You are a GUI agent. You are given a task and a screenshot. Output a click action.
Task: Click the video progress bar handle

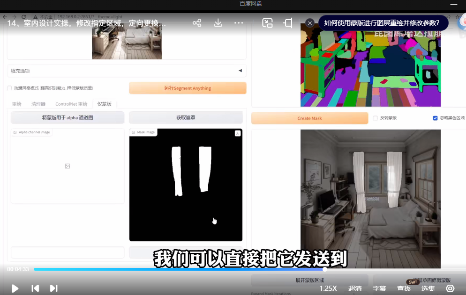point(325,269)
